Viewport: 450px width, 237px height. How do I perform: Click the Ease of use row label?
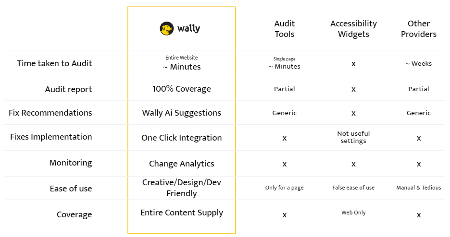click(x=71, y=189)
